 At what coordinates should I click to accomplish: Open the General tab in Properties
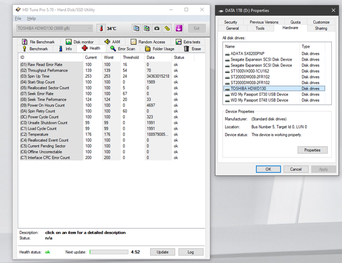pos(232,28)
